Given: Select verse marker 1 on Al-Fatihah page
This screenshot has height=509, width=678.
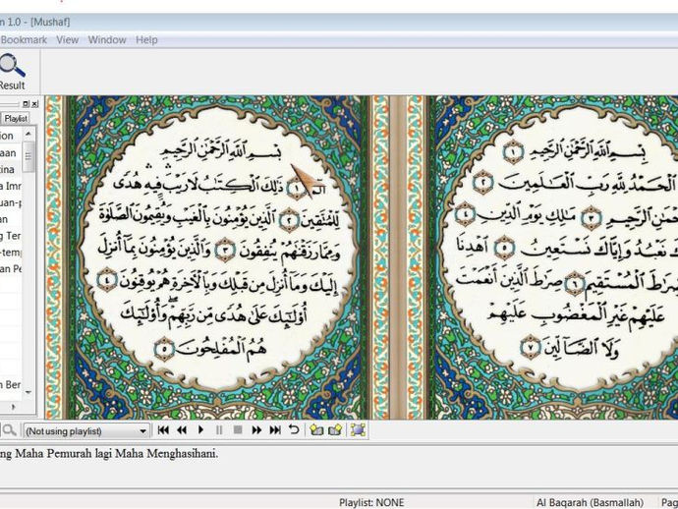Looking at the screenshot, I should click(x=514, y=152).
